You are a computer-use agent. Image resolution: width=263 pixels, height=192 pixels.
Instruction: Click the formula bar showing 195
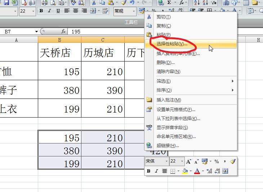point(106,32)
